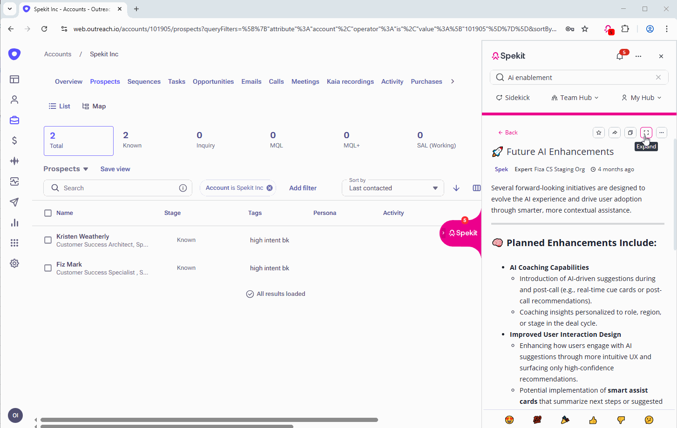React with heart-eyes emoji

[509, 420]
